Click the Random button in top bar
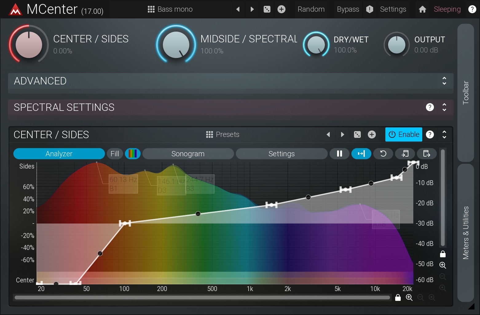480x315 pixels. point(311,9)
